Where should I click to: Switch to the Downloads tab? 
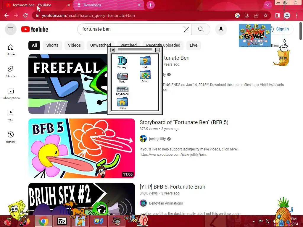tap(108, 5)
